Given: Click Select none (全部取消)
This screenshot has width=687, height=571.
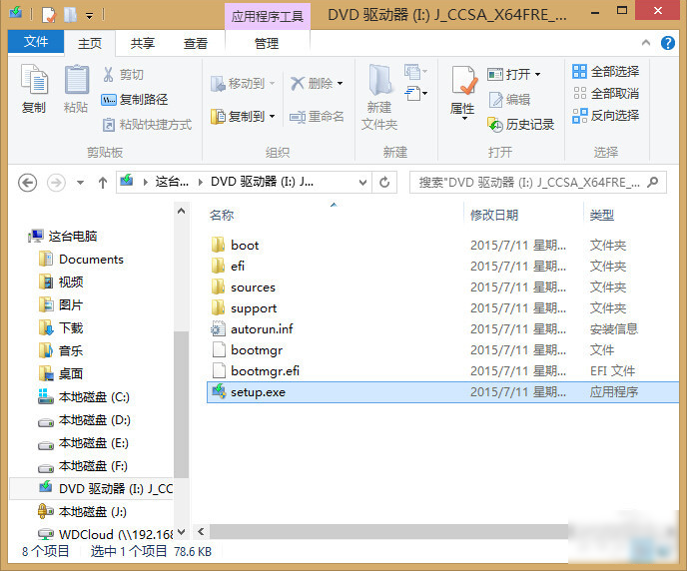Looking at the screenshot, I should click(x=605, y=93).
